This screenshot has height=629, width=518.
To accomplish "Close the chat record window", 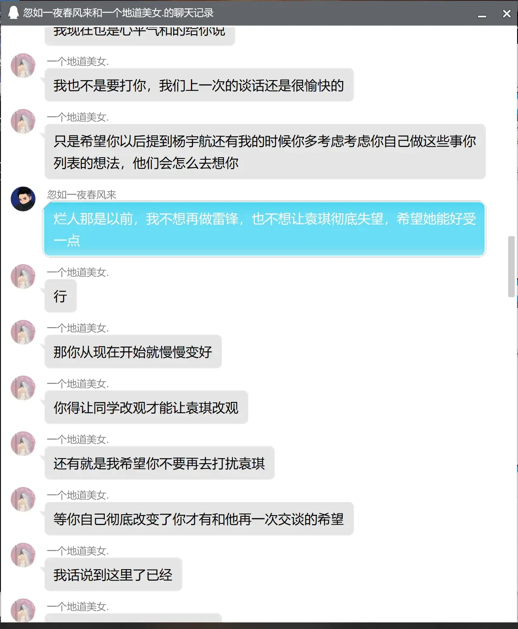I will click(x=507, y=14).
